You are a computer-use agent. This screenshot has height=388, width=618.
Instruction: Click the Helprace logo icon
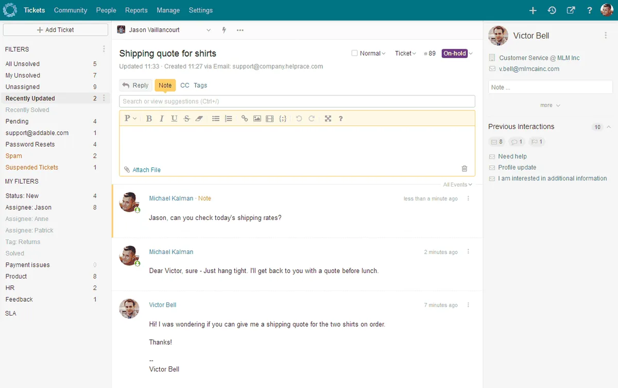(x=10, y=10)
